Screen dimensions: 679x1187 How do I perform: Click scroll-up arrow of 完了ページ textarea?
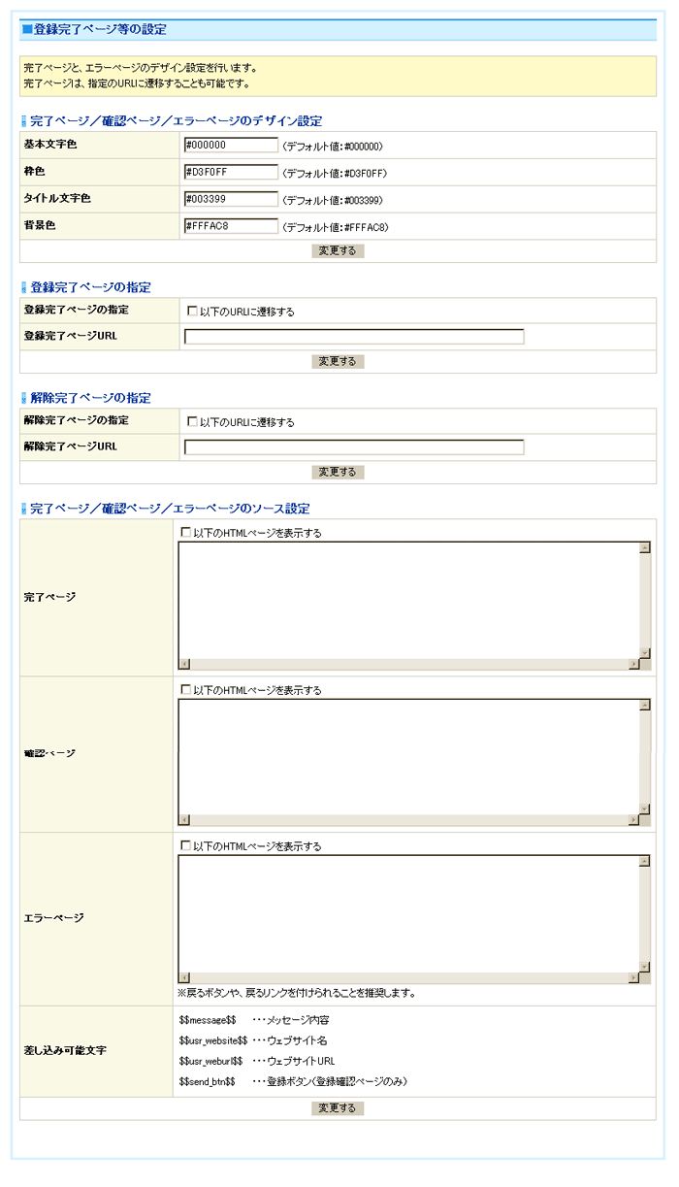click(x=645, y=548)
